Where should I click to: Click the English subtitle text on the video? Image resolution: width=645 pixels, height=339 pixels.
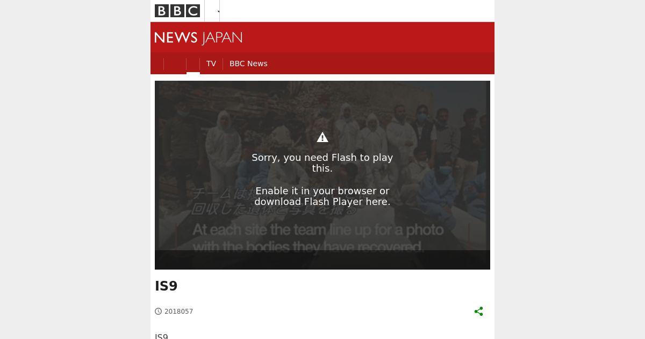point(318,238)
